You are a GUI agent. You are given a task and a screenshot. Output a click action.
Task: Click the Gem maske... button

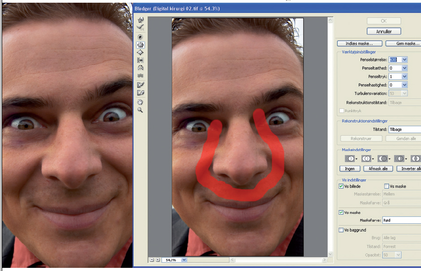pos(403,43)
